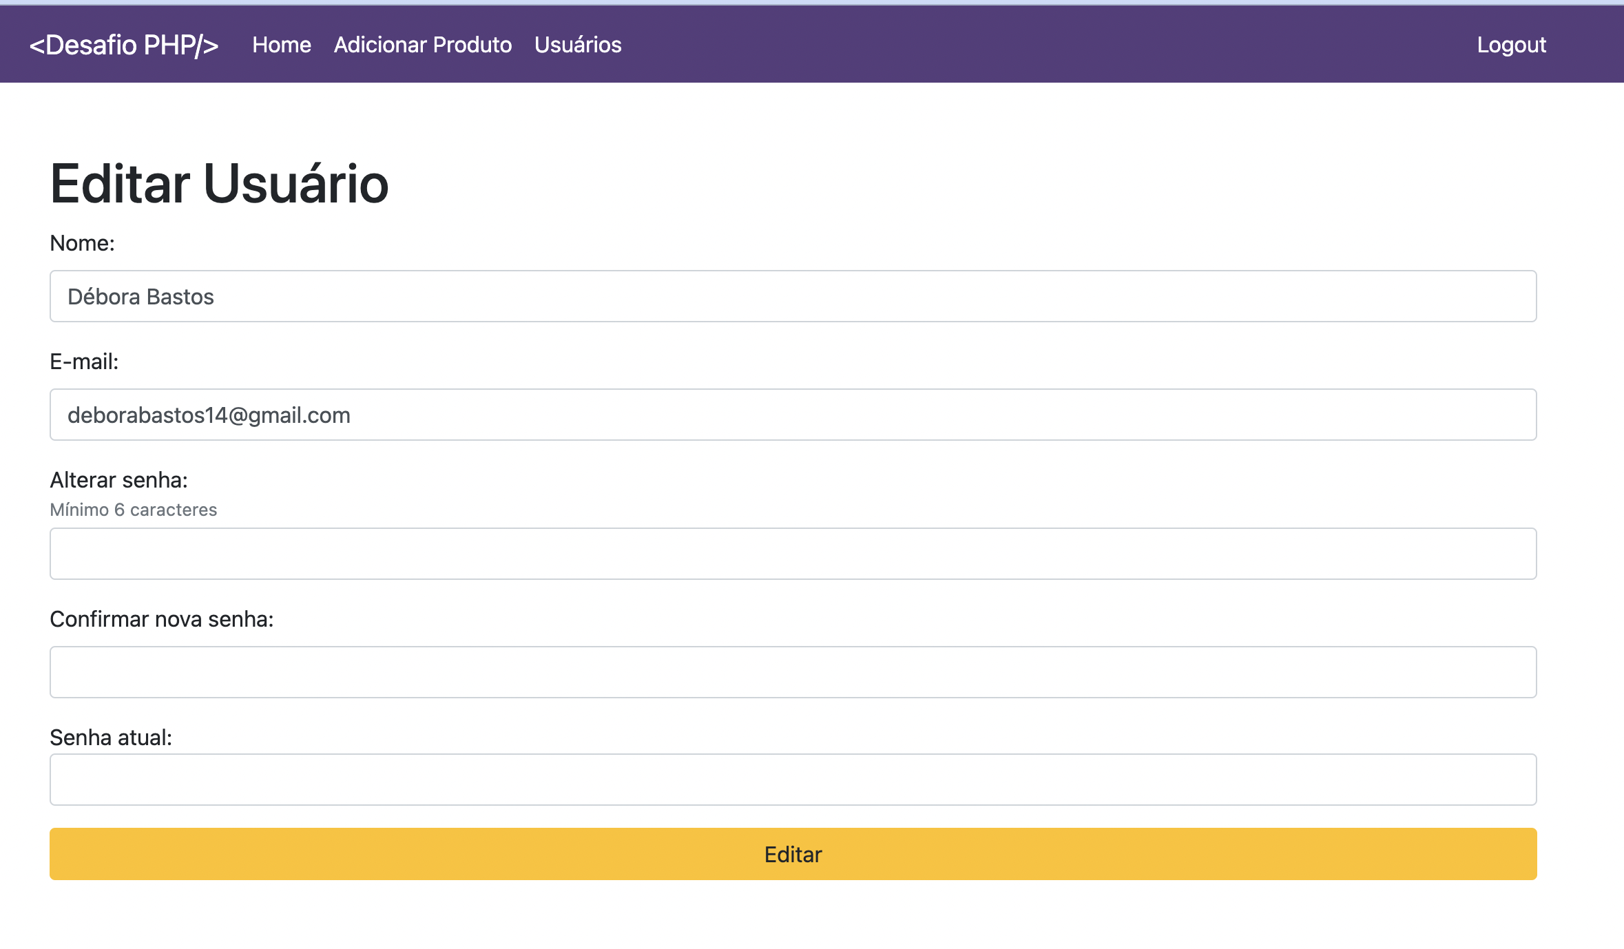Click the 'Senha atual:' label
The image size is (1624, 949).
pos(110,738)
